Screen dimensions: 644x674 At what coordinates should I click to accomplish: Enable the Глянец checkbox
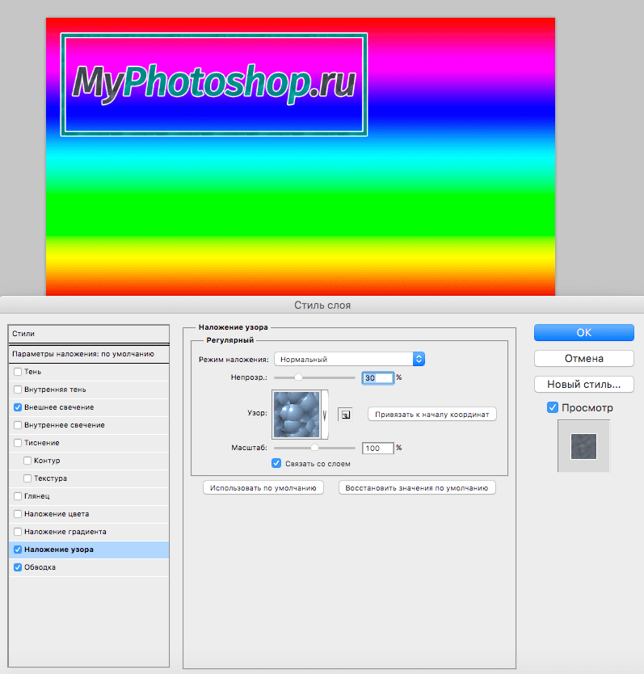click(x=18, y=496)
